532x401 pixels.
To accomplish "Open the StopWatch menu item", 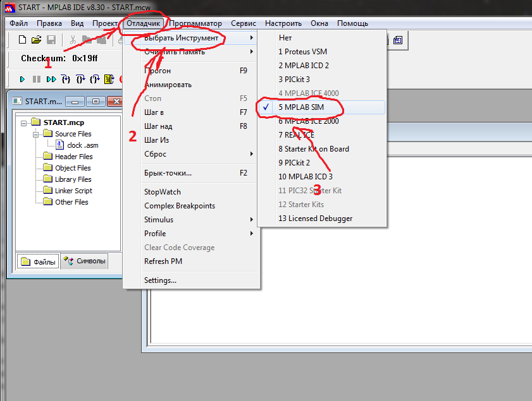I will [x=192, y=192].
